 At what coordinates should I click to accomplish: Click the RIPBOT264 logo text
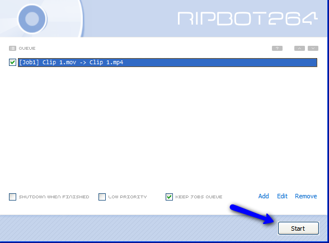coord(247,18)
